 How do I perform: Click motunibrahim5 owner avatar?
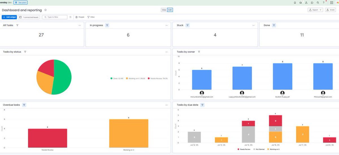coord(202,93)
